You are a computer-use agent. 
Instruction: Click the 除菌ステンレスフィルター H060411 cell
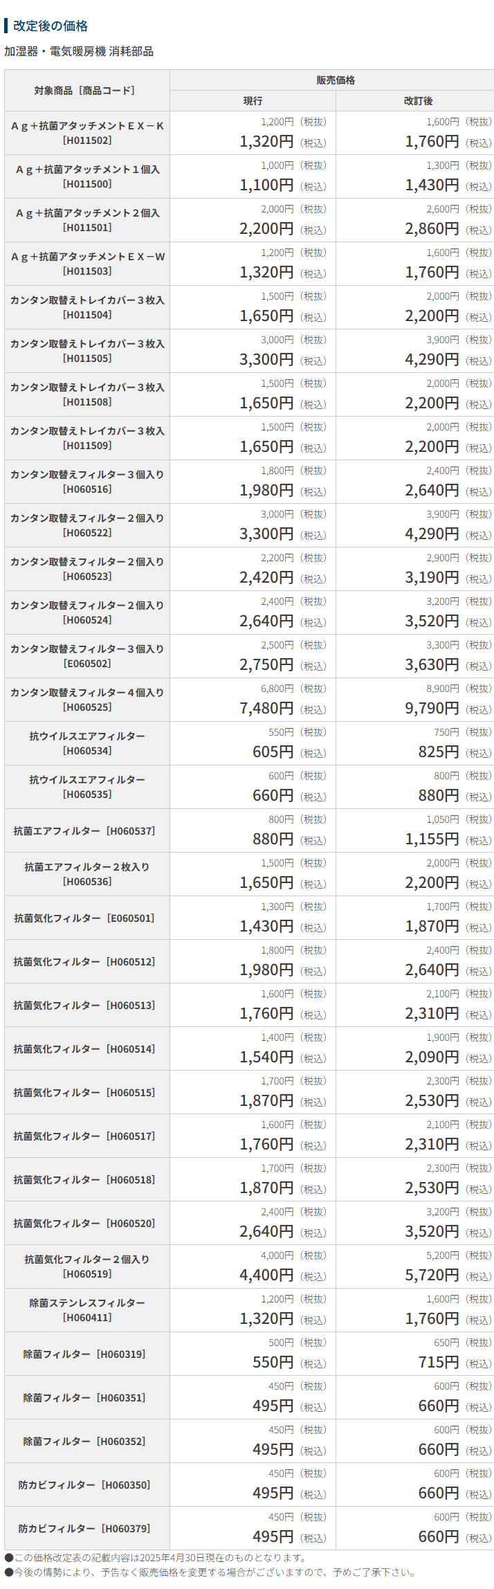click(87, 1309)
